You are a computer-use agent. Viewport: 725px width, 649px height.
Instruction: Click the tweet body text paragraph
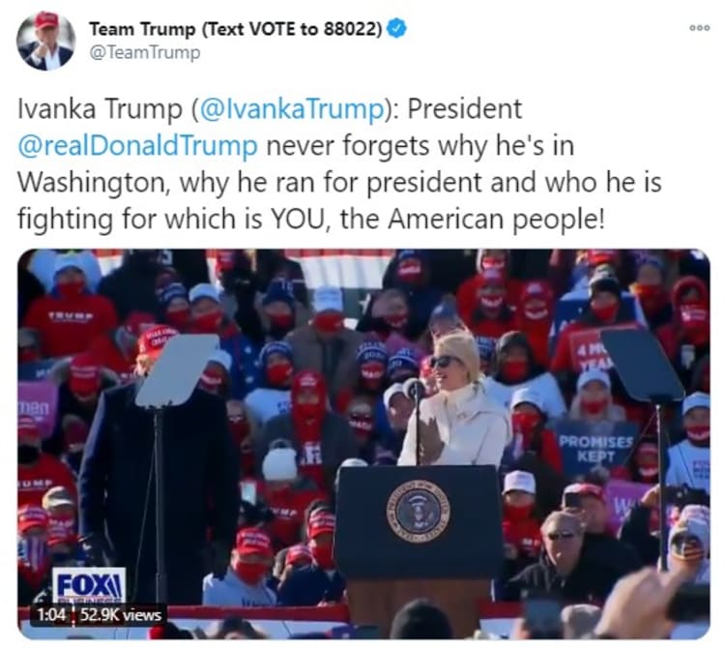340,163
